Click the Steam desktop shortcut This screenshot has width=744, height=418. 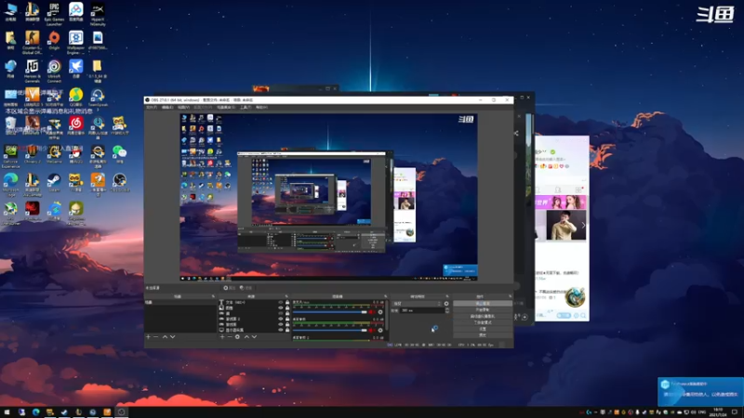(54, 182)
